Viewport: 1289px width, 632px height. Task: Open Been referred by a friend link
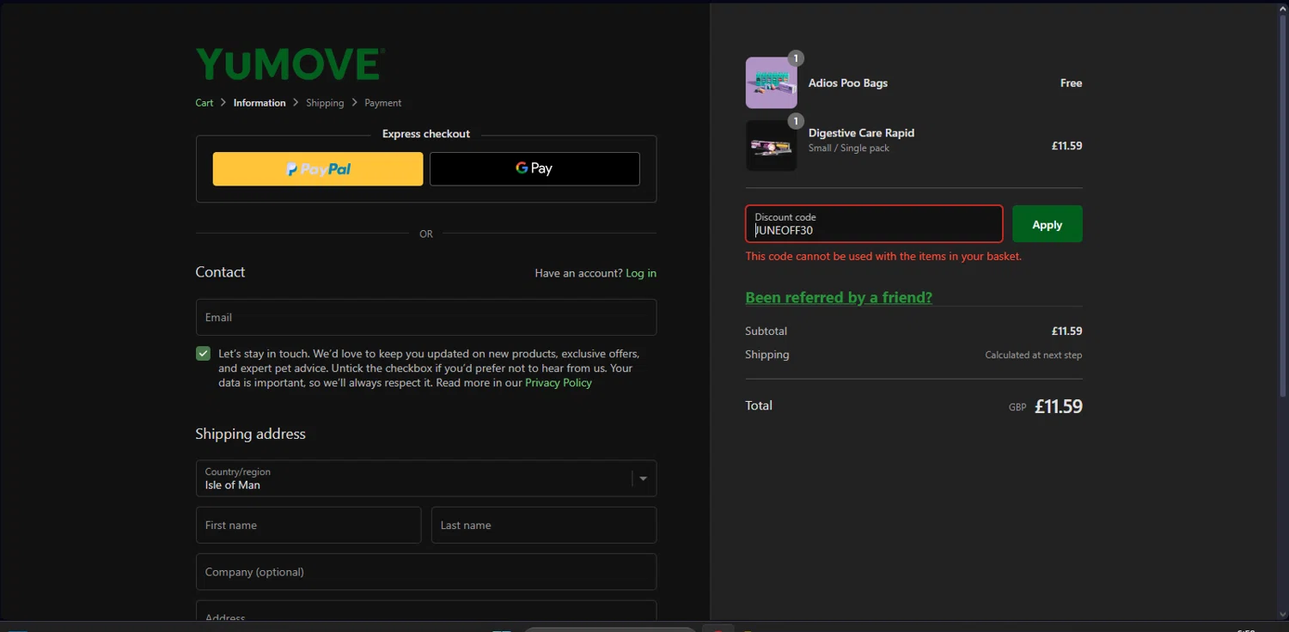pyautogui.click(x=839, y=297)
